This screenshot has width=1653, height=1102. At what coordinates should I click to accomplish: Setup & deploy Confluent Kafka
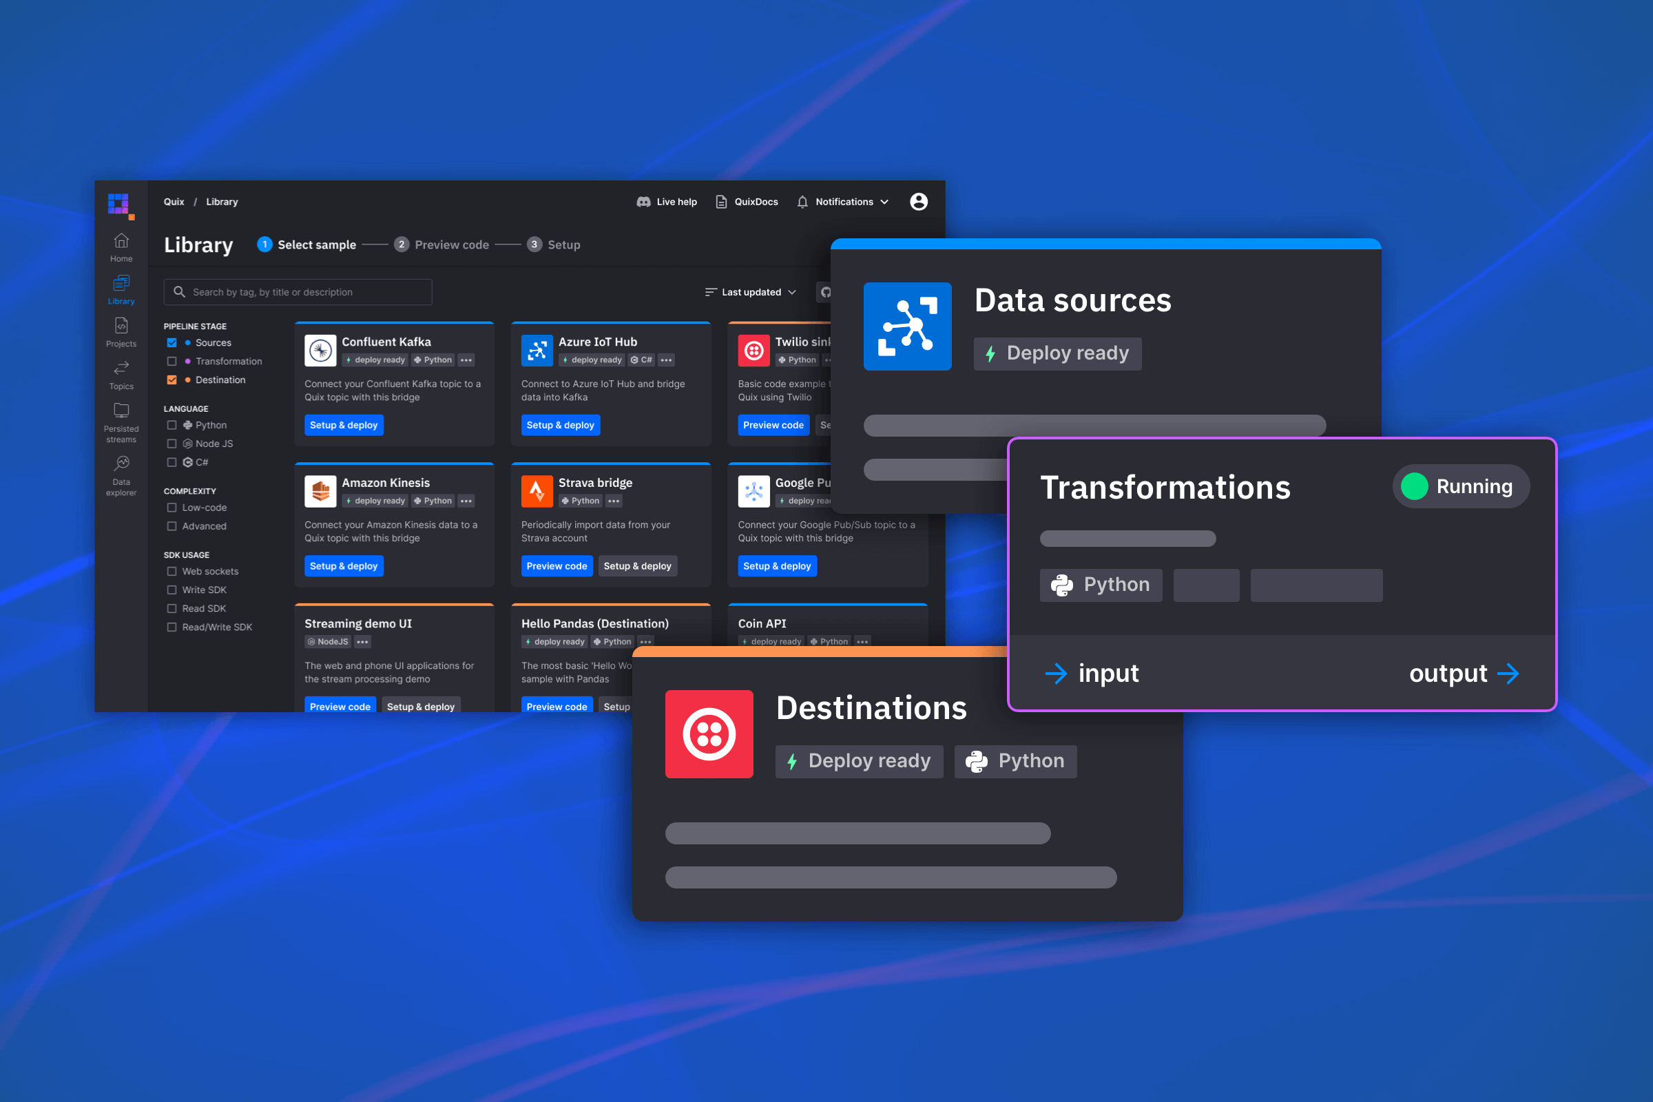pos(344,425)
